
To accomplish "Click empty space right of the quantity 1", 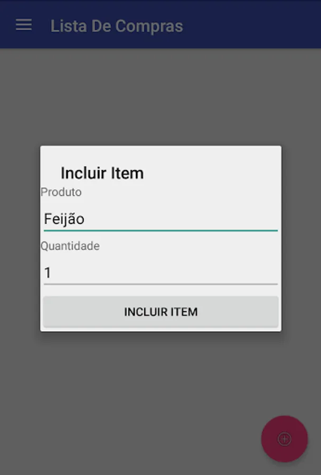I will (x=164, y=273).
